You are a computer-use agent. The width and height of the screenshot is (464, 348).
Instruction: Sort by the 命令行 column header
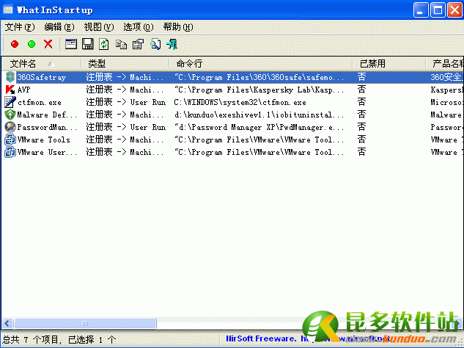pyautogui.click(x=261, y=63)
